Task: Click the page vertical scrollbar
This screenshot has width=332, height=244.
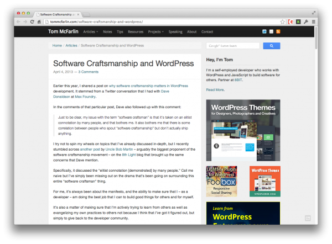Action: click(x=316, y=38)
